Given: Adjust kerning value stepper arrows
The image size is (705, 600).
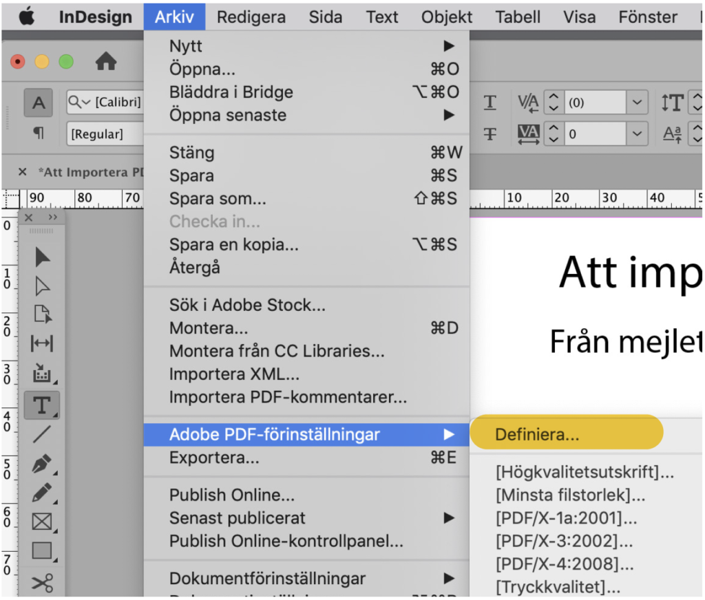Looking at the screenshot, I should (x=554, y=103).
